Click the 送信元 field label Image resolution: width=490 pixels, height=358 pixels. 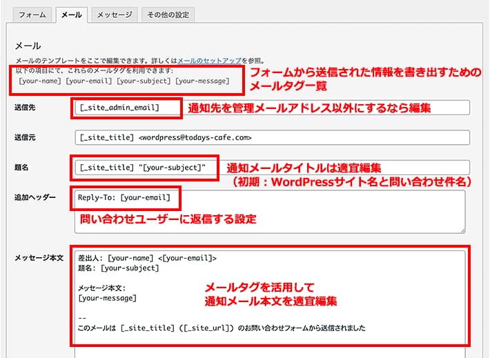tap(25, 137)
